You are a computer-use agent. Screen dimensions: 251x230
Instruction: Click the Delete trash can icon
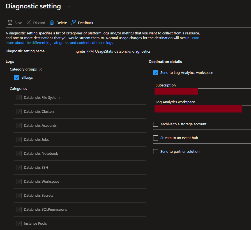tap(52, 23)
